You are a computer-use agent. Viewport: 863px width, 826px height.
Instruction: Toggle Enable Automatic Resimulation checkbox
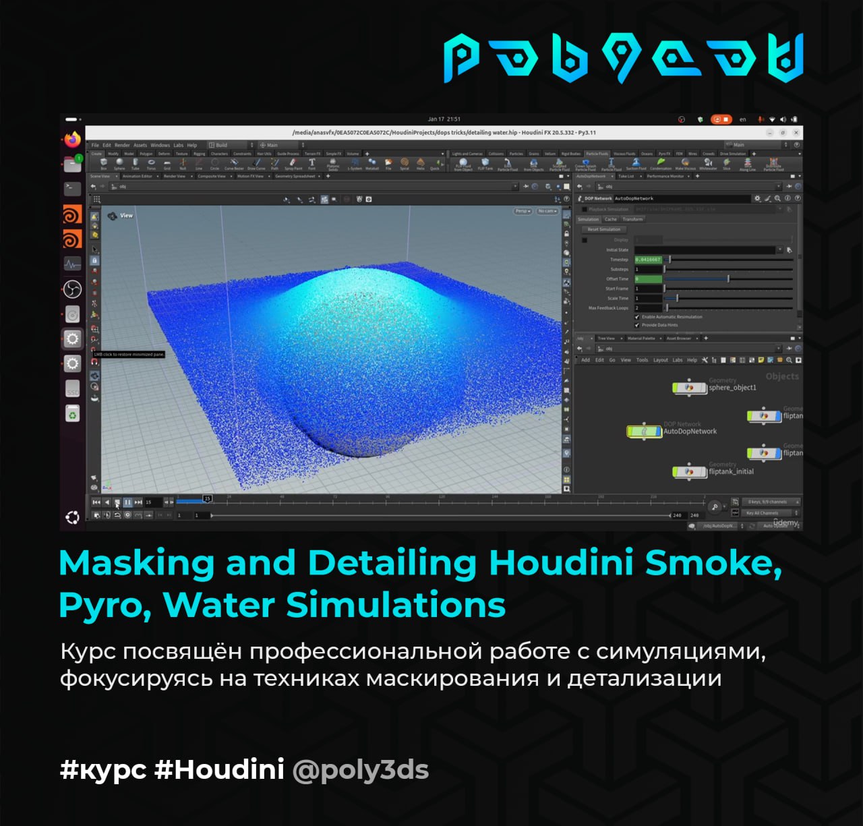(637, 316)
